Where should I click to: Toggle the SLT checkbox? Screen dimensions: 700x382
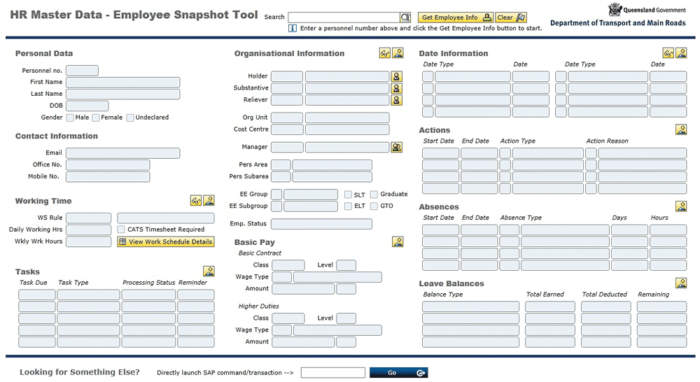point(348,194)
